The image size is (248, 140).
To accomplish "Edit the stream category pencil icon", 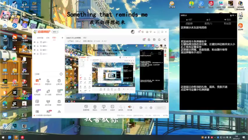I will (x=80, y=41).
